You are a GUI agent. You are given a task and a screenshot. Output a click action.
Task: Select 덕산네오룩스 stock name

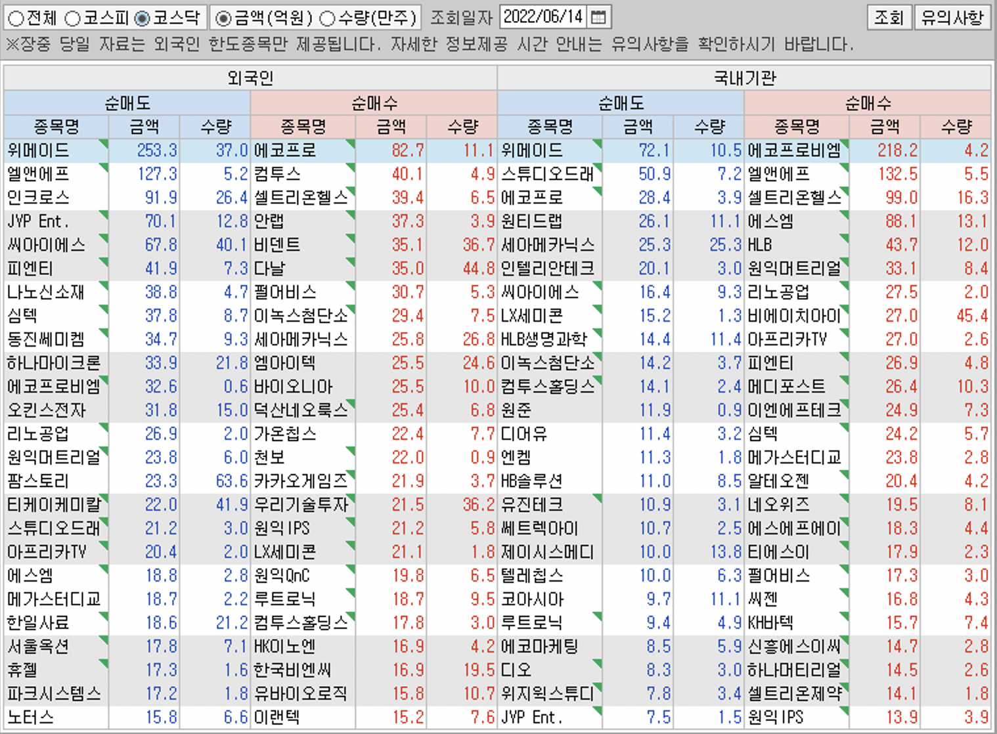[x=301, y=410]
